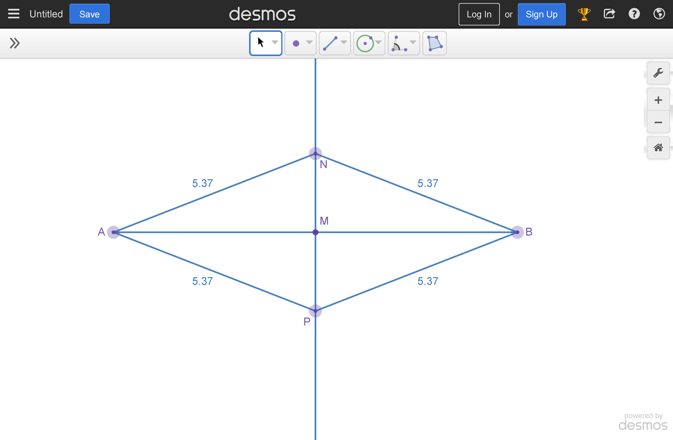Zoom in using the plus icon
Screen dimensions: 673x440
658,99
